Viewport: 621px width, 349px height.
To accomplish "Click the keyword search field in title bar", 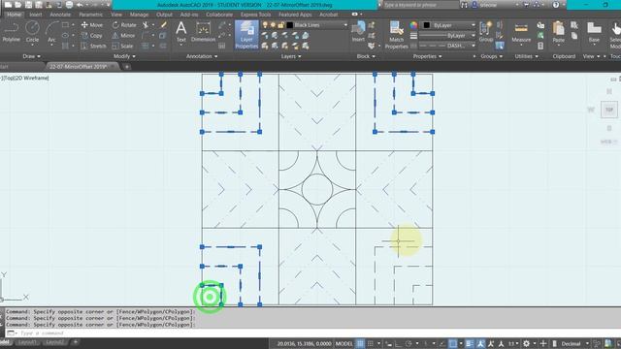I will click(420, 5).
